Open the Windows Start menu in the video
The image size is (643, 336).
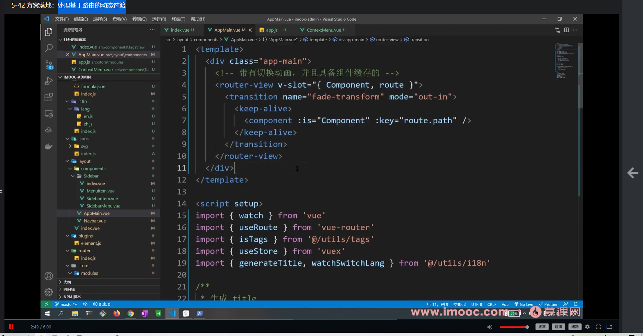coord(47,313)
